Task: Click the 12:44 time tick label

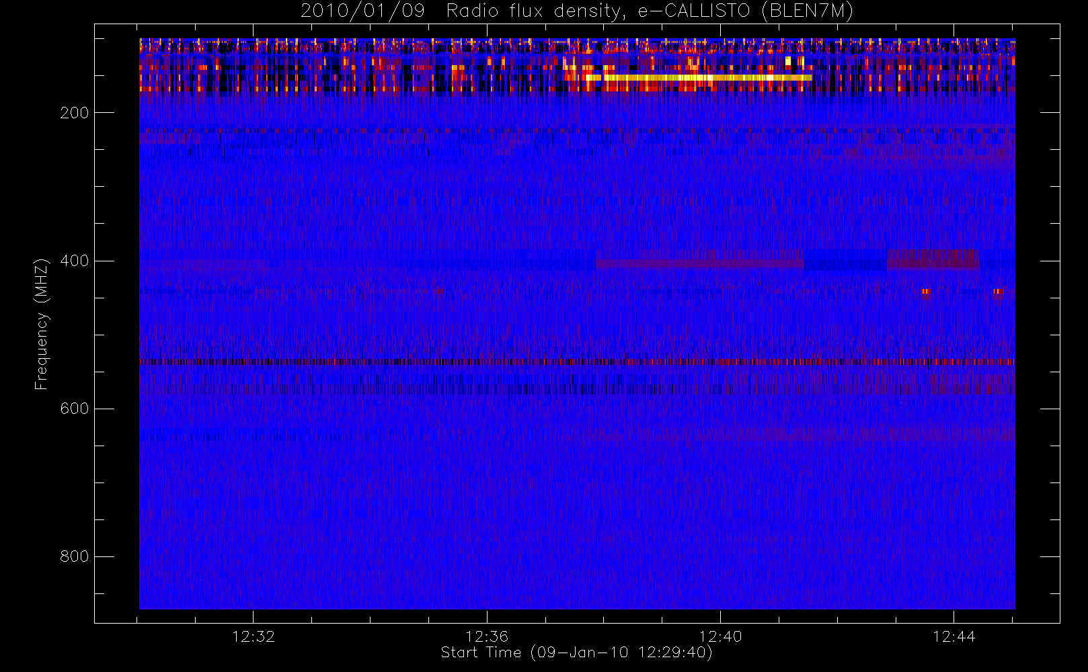Action: click(x=954, y=636)
